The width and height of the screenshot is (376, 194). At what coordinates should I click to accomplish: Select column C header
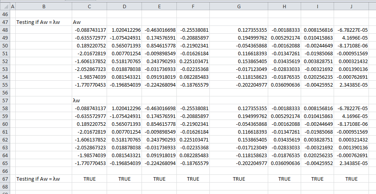click(x=90, y=6)
